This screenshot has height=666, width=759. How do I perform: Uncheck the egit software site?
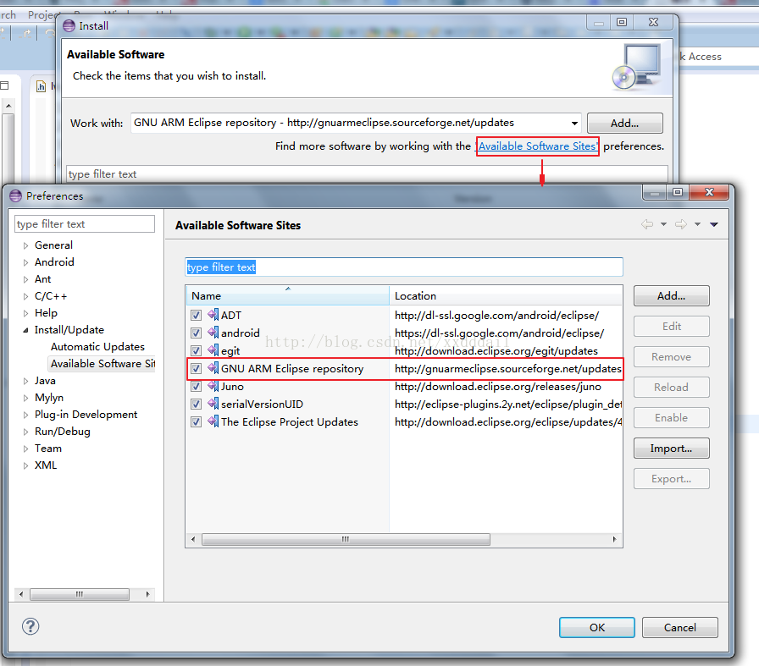[x=196, y=350]
